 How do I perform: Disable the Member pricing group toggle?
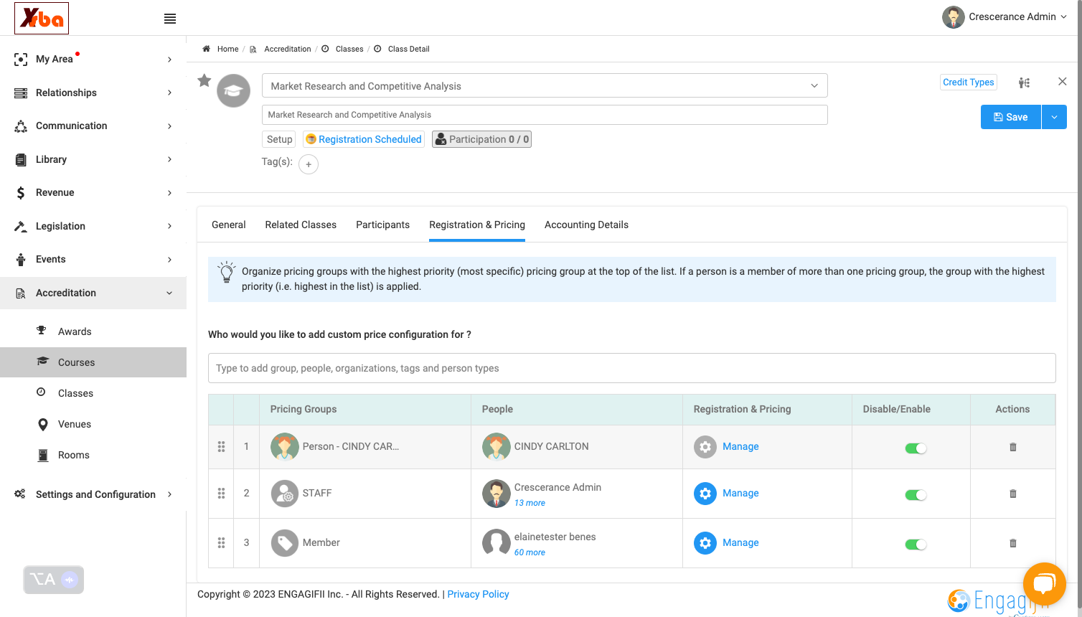coord(916,545)
